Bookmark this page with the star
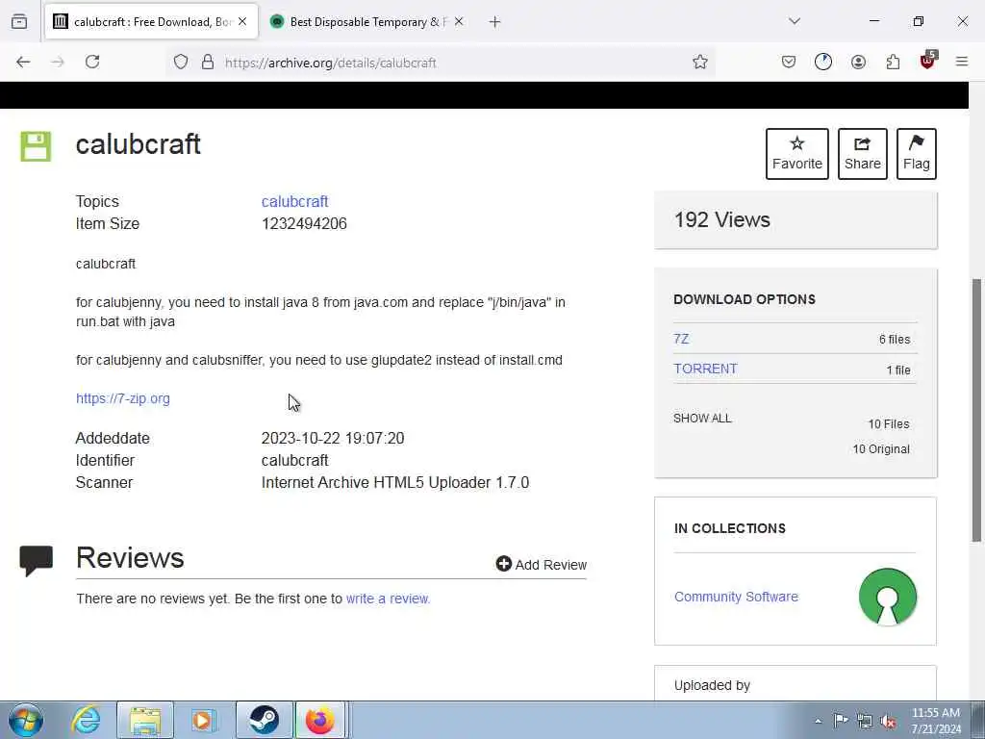The width and height of the screenshot is (985, 739). click(700, 63)
